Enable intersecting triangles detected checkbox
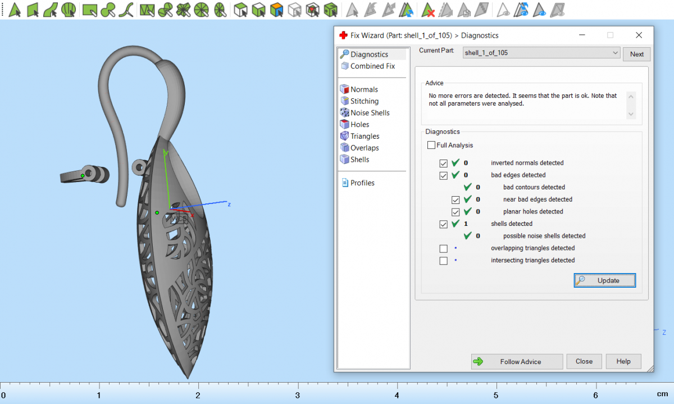The width and height of the screenshot is (674, 404). [x=444, y=261]
